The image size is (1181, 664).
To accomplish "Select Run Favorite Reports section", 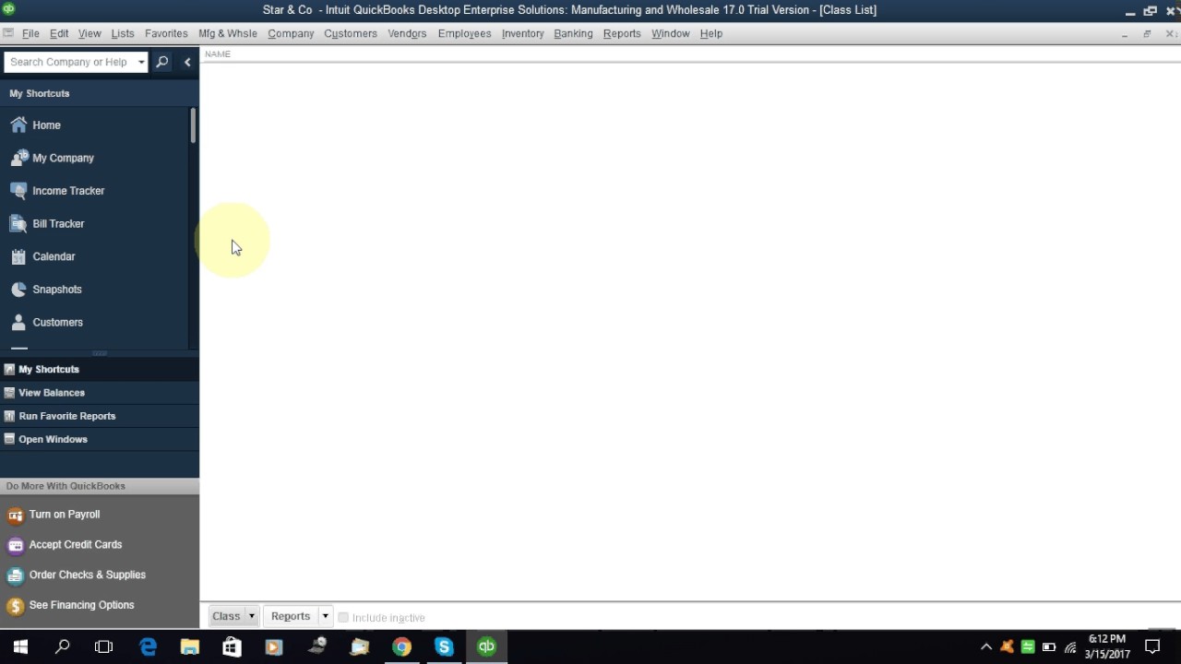I will tap(100, 416).
